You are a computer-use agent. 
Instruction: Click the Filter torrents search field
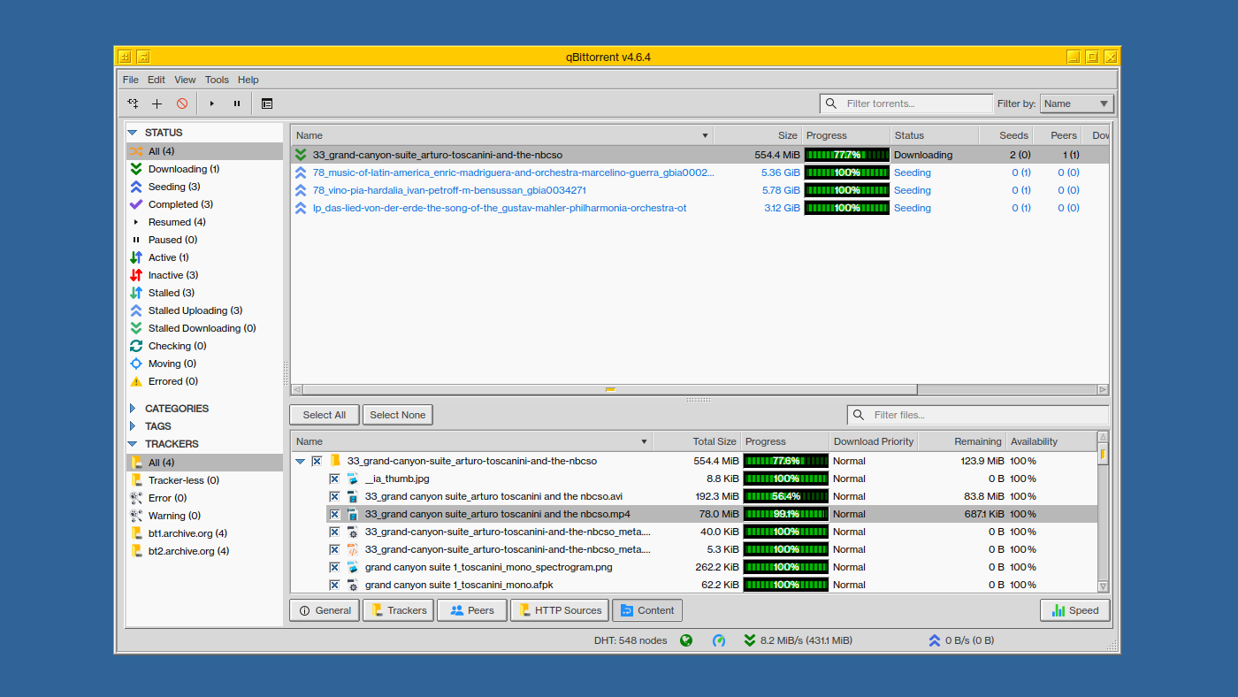point(906,103)
